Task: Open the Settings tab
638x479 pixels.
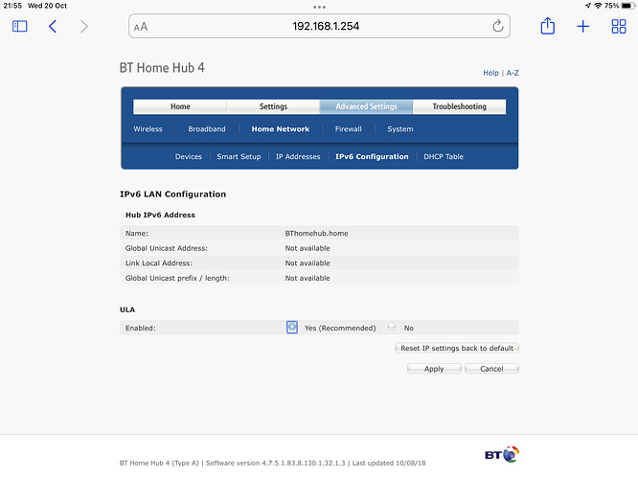Action: pos(273,106)
